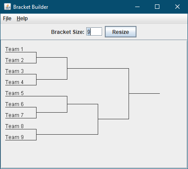Click the Resize button
The height and width of the screenshot is (169, 188).
(121, 32)
